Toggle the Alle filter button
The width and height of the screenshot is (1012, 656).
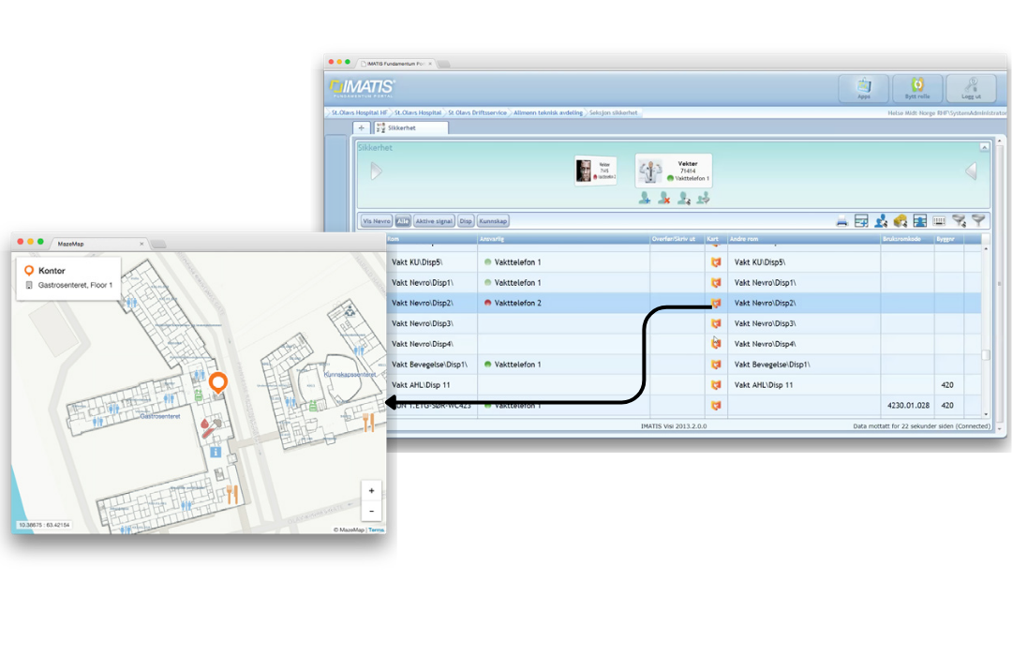point(403,221)
